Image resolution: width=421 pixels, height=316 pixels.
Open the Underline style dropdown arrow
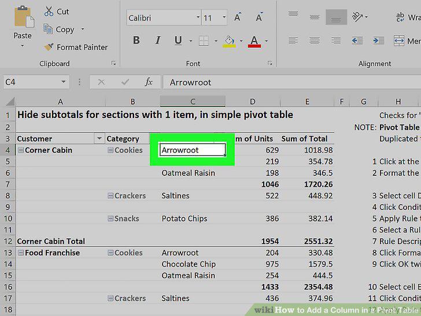coord(191,41)
